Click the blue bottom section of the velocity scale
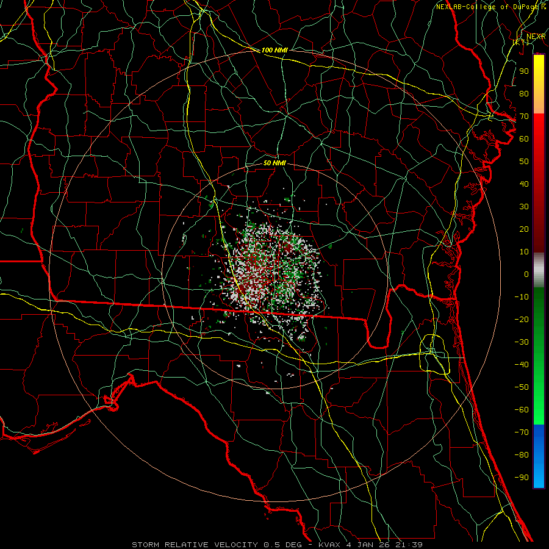This screenshot has width=549, height=549. coord(539,456)
